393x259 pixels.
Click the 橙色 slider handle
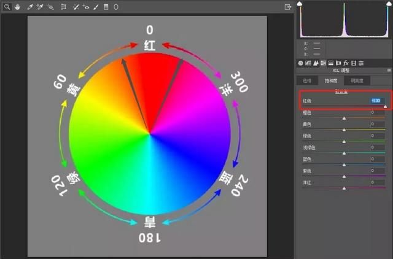click(344, 118)
